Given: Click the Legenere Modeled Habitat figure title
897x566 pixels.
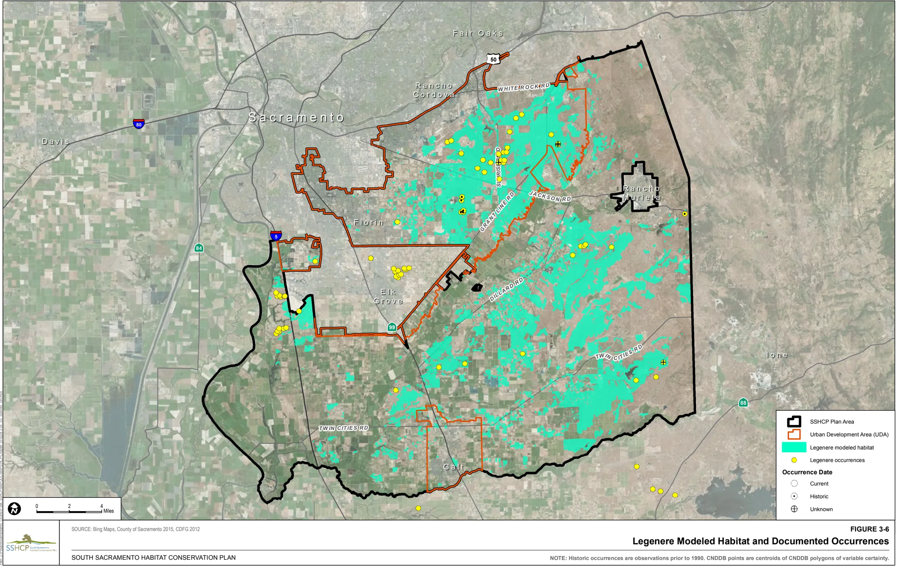Looking at the screenshot, I should click(761, 541).
